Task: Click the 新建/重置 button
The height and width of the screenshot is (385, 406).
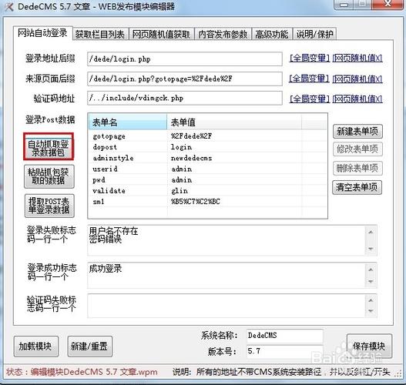Action: point(89,346)
